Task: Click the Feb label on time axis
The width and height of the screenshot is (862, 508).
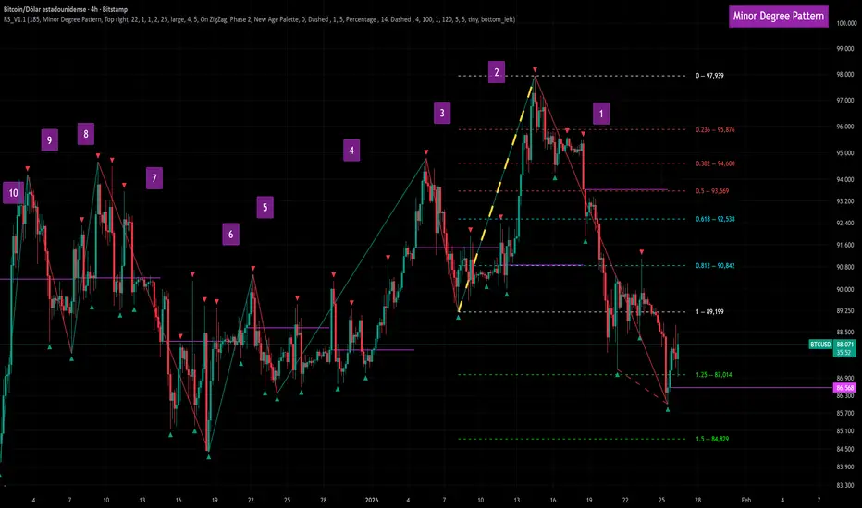Action: pos(746,501)
